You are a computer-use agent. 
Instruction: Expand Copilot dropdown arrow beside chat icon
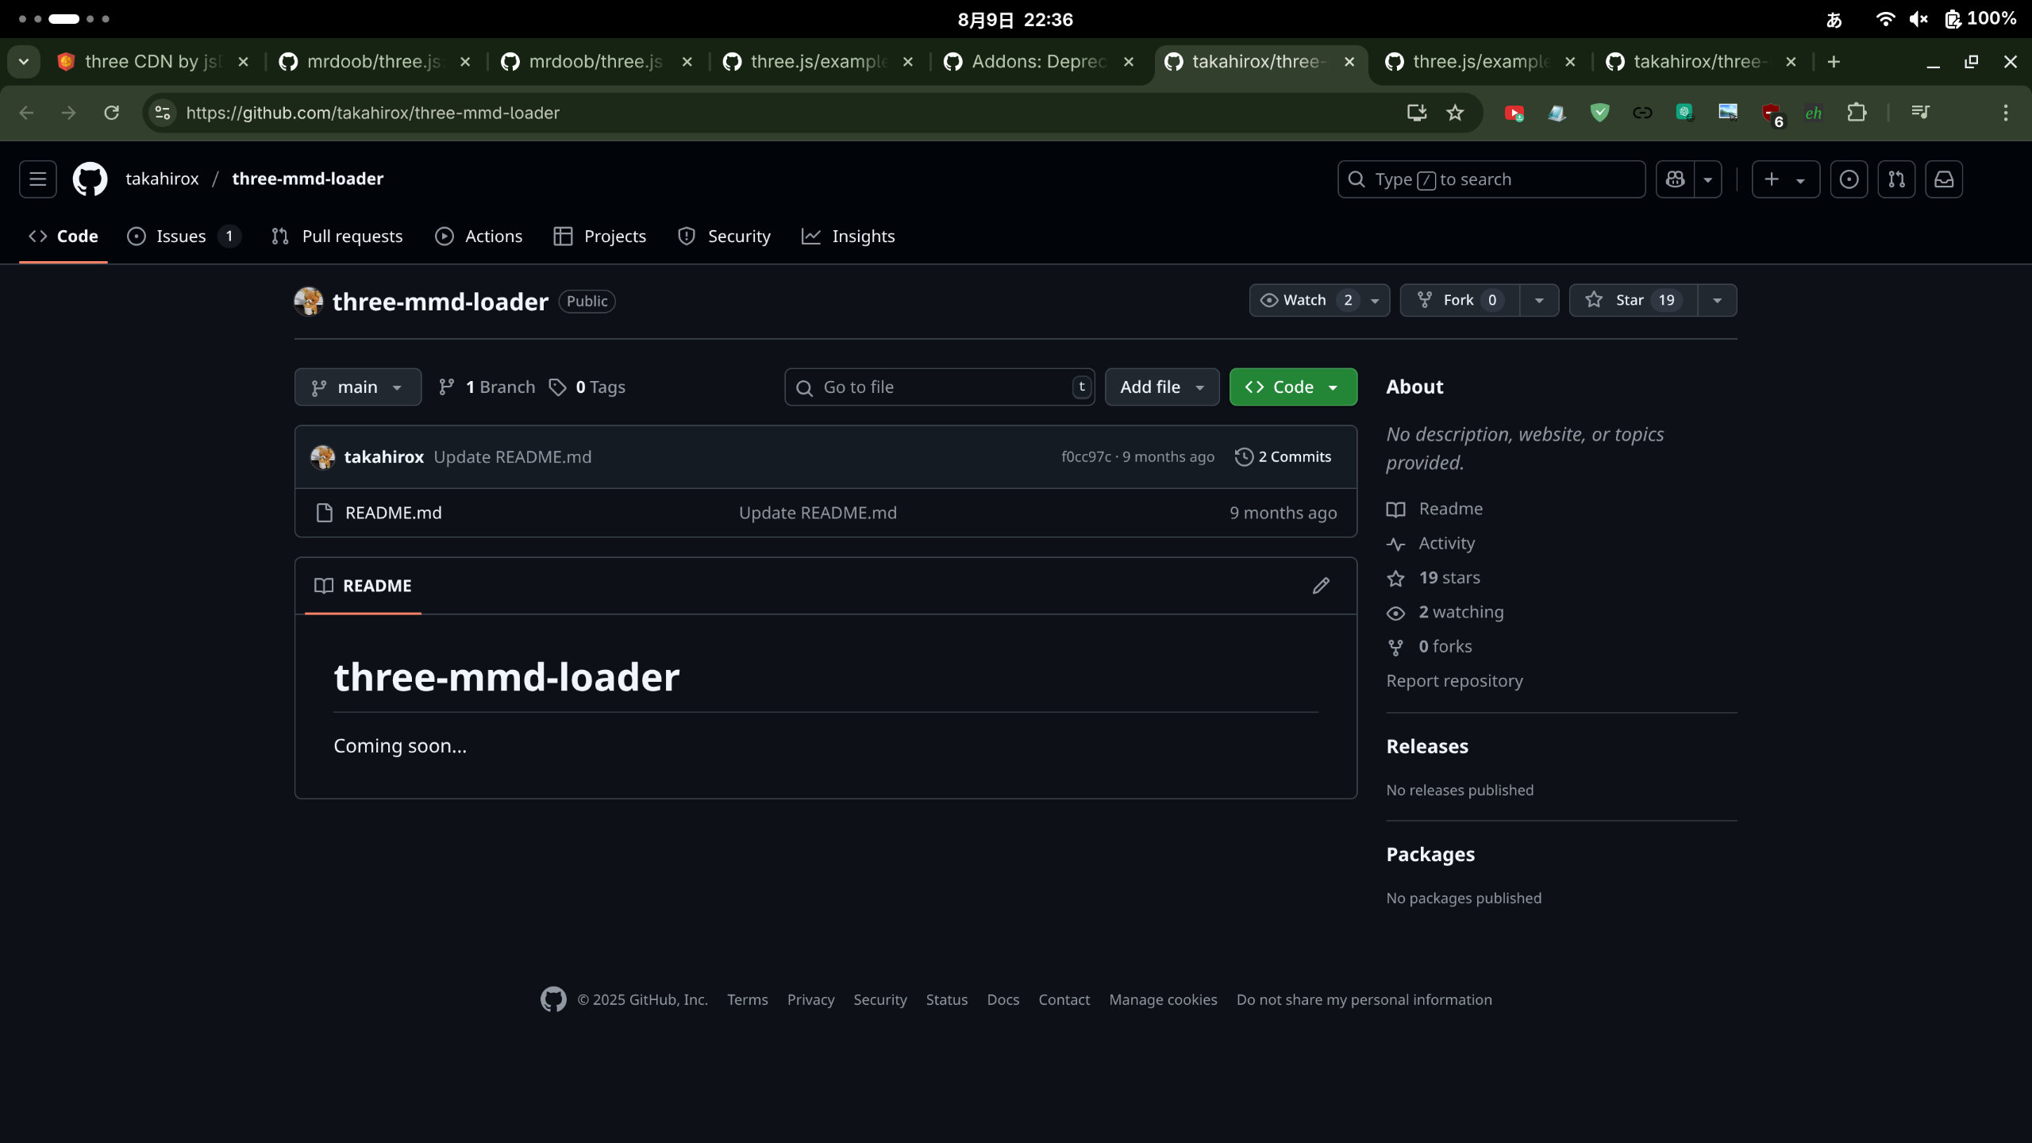(1708, 179)
